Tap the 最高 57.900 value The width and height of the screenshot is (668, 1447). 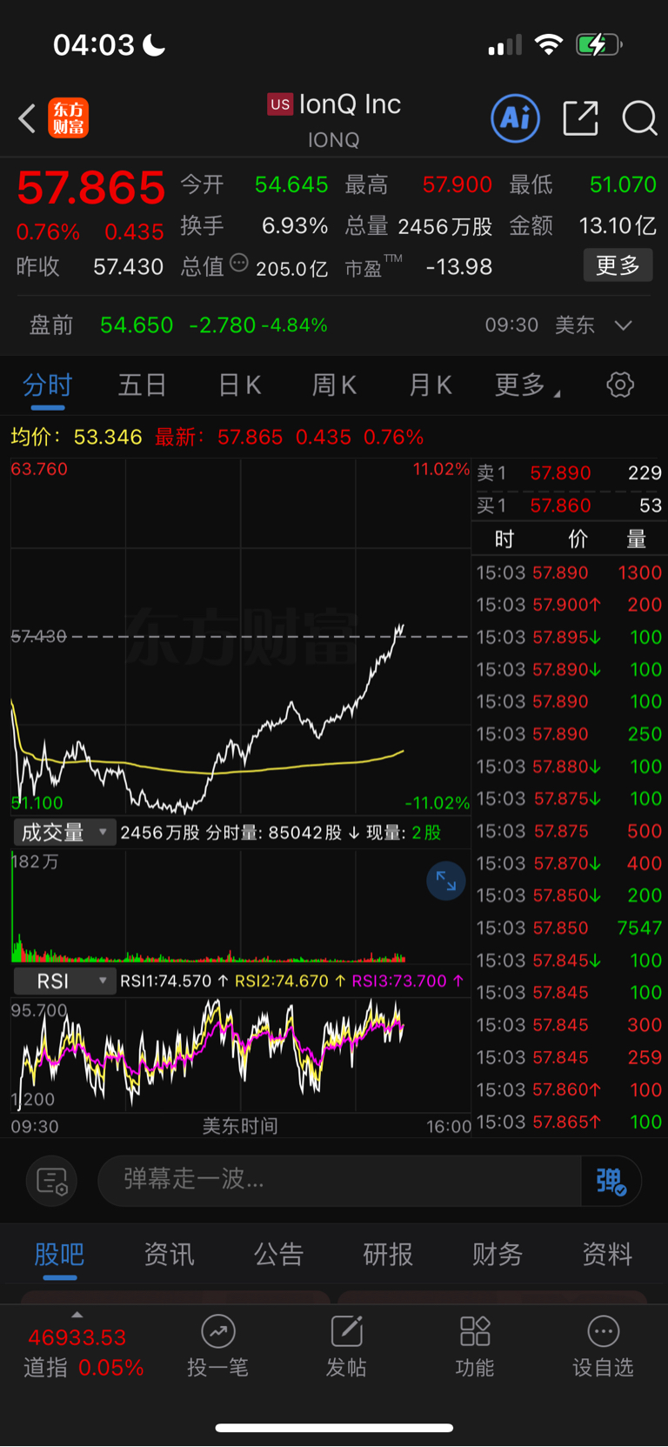click(457, 184)
